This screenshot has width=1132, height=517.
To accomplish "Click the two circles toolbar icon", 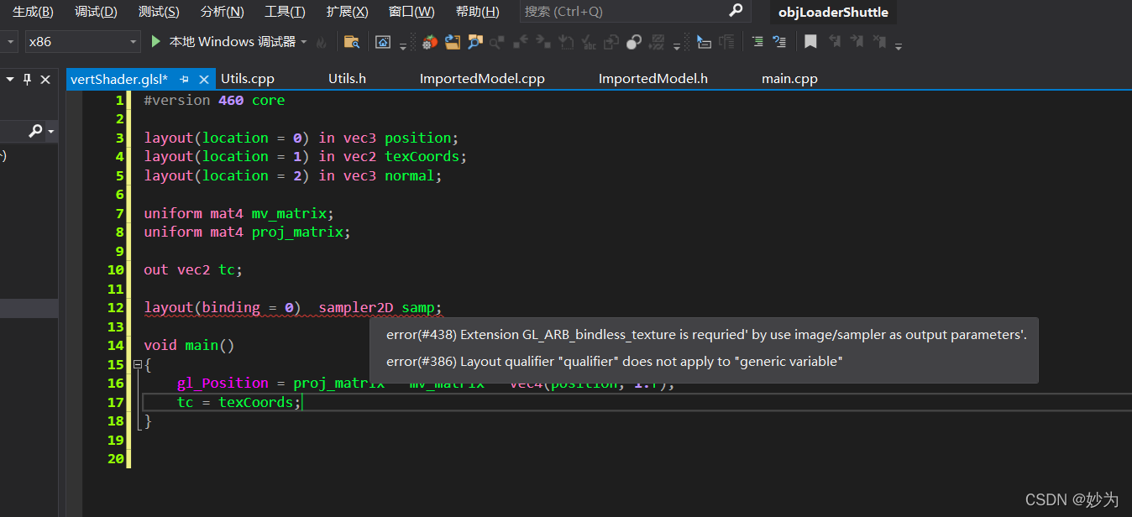I will [634, 42].
